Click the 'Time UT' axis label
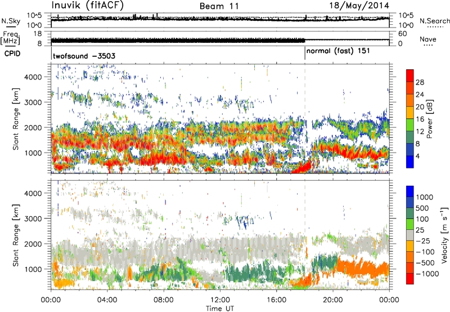 tap(220, 309)
